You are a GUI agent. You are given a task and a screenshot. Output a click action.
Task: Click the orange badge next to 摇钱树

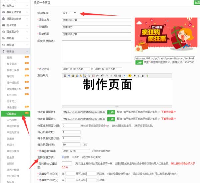click(27, 75)
